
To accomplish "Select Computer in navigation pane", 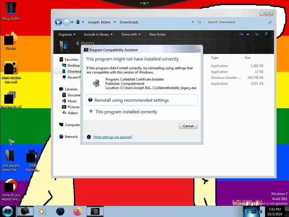I will (70, 125).
